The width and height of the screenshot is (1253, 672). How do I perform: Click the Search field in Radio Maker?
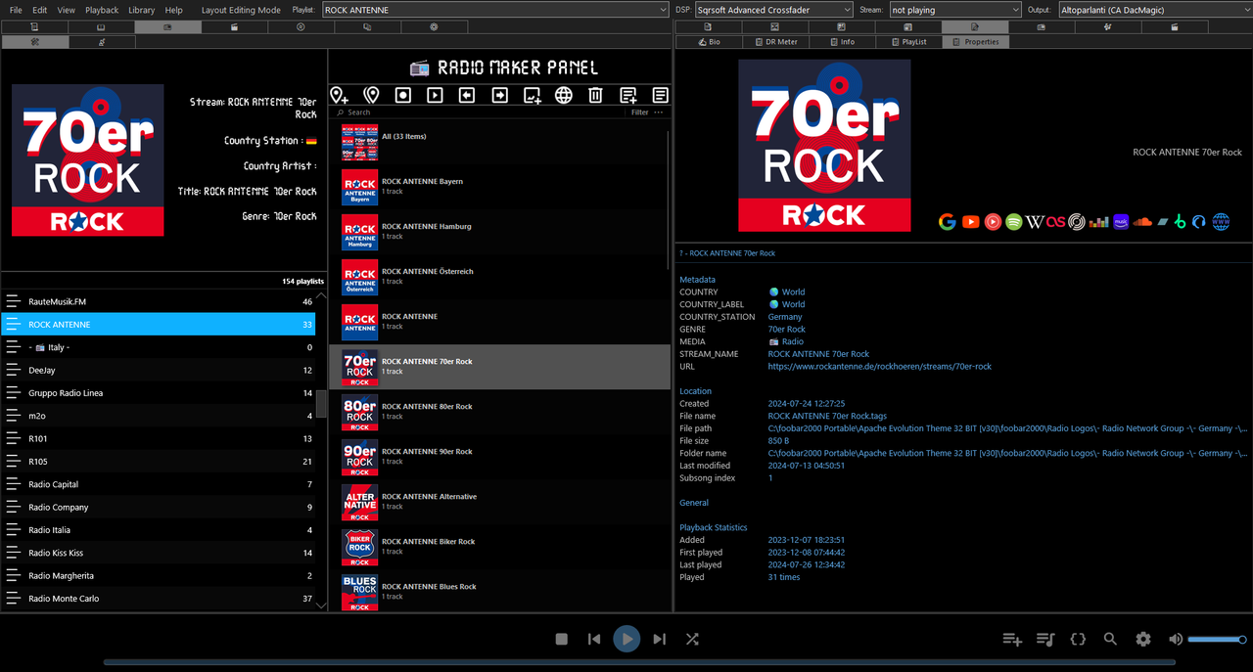pyautogui.click(x=480, y=112)
